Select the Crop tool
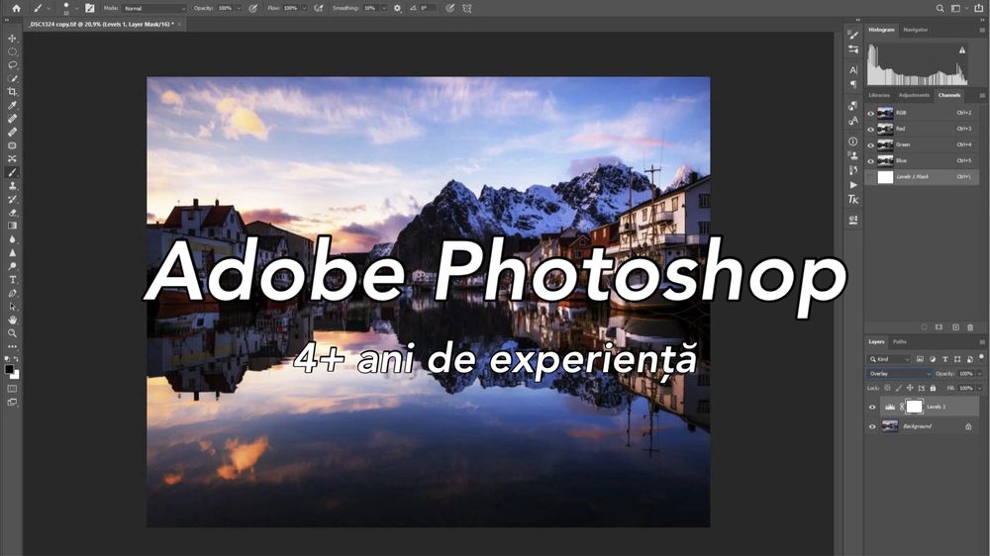Image resolution: width=990 pixels, height=556 pixels. tap(12, 92)
